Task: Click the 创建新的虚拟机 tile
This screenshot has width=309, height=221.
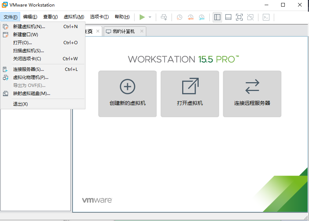Action: click(128, 94)
